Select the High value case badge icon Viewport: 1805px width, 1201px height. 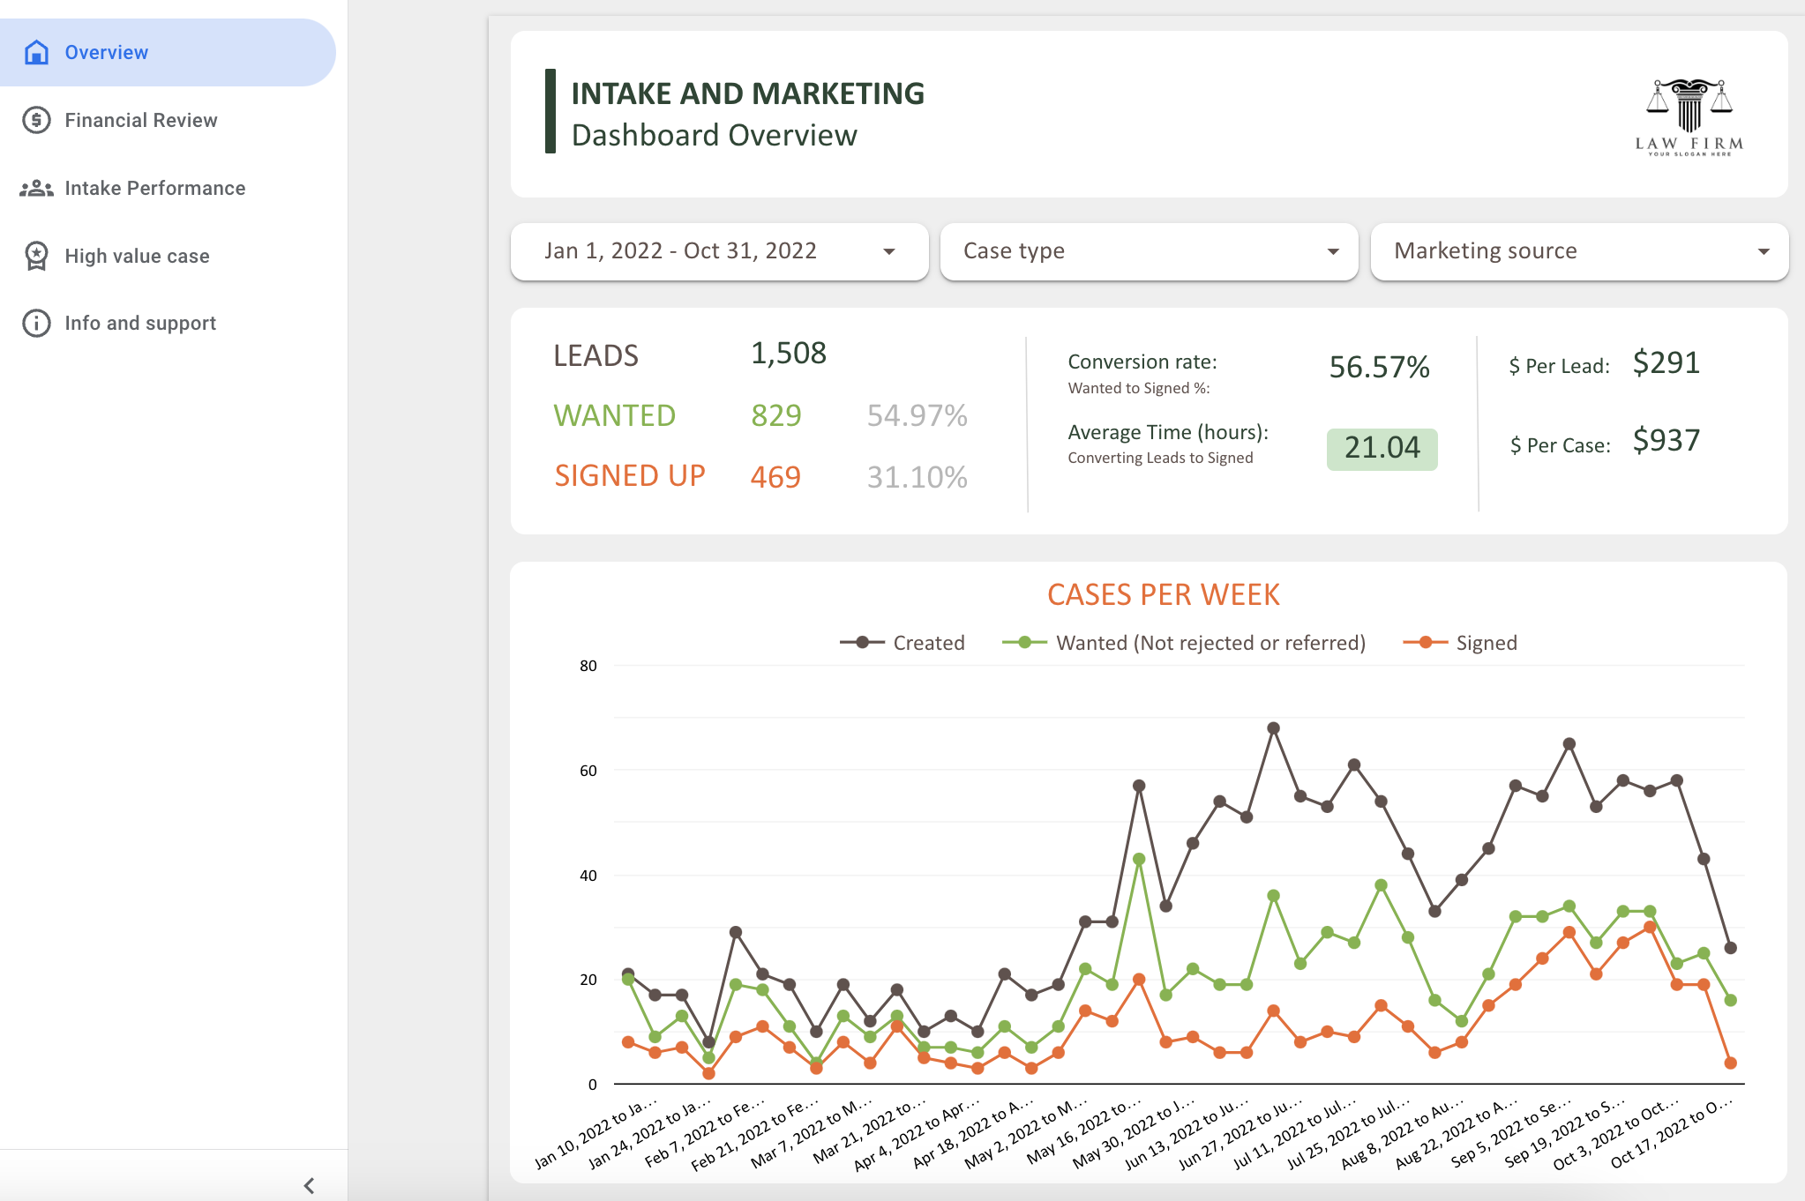pyautogui.click(x=35, y=256)
